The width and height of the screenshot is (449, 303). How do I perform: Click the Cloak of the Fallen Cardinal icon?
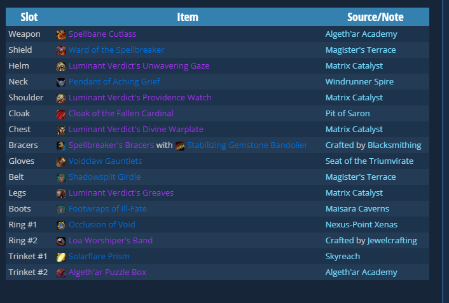[60, 114]
